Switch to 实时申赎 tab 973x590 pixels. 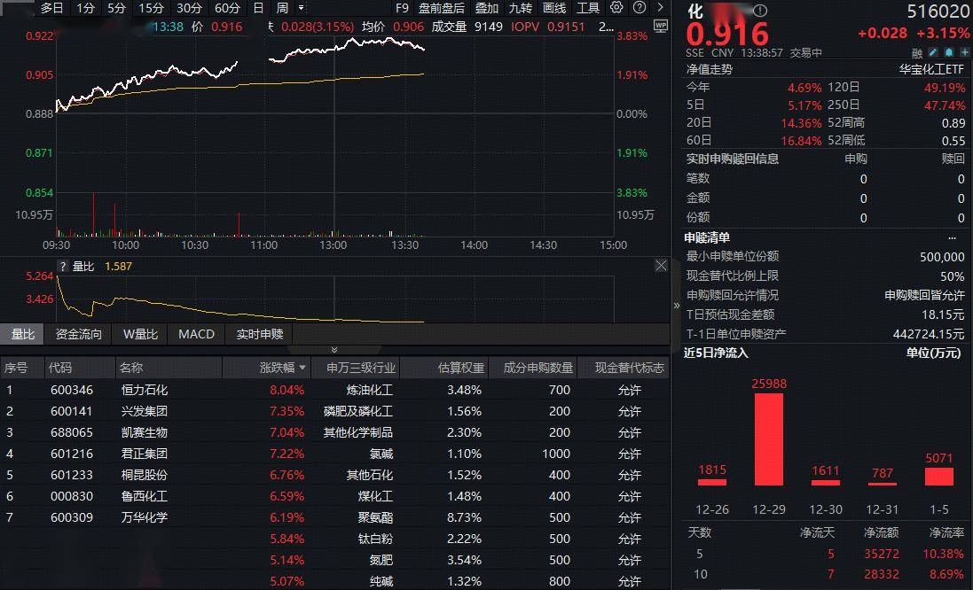click(x=259, y=334)
